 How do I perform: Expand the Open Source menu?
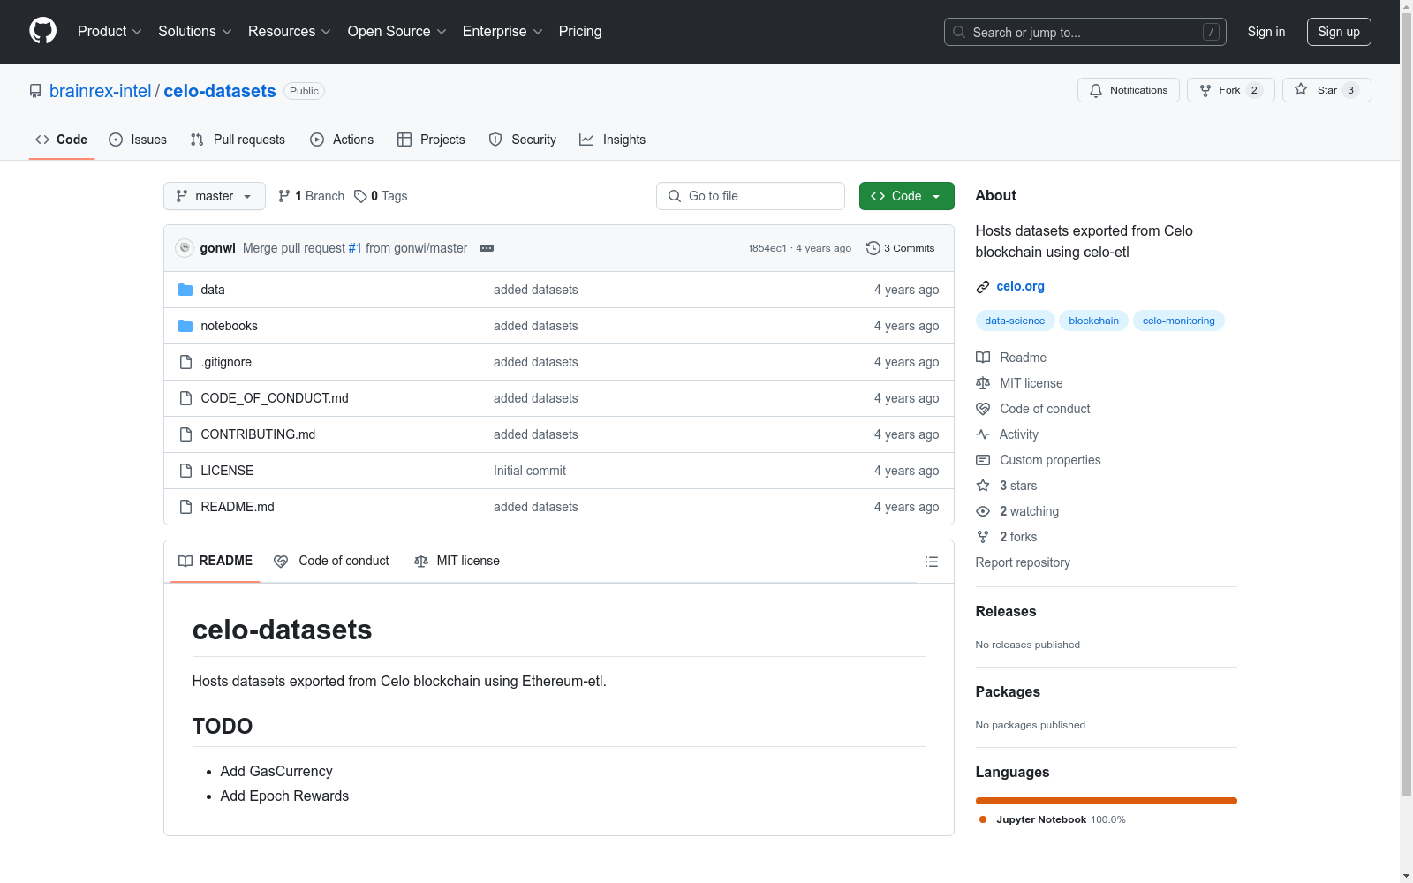click(x=397, y=32)
